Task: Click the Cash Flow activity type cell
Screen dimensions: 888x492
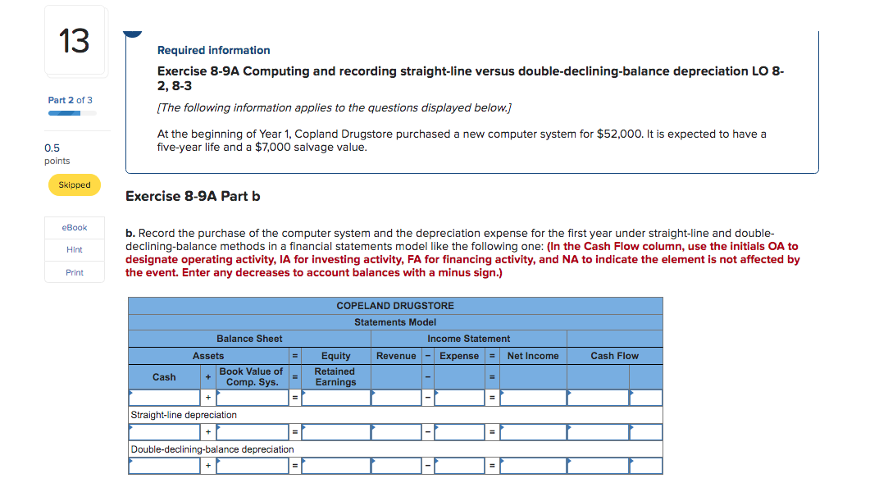Action: click(x=645, y=397)
